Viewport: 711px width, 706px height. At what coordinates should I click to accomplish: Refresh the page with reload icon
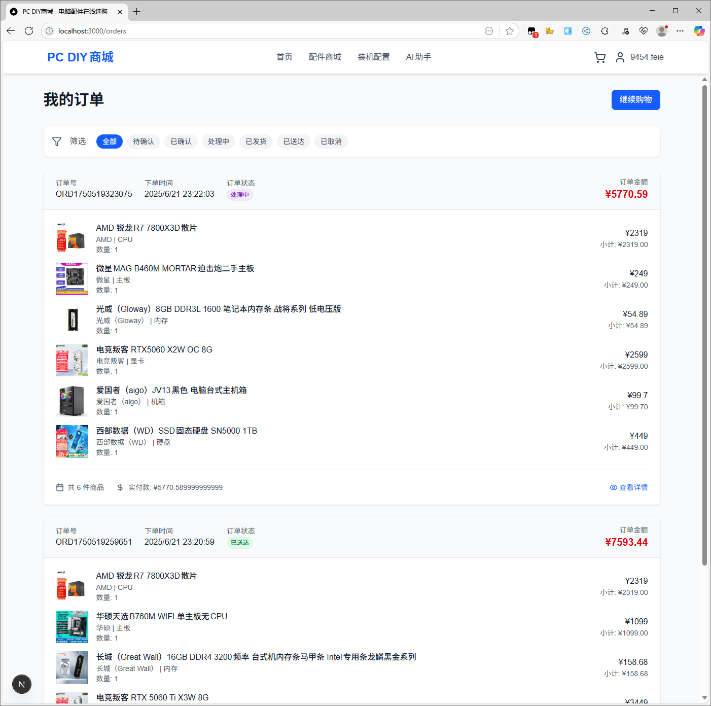tap(29, 31)
